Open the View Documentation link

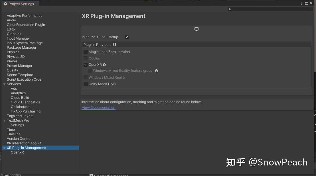[x=98, y=107]
